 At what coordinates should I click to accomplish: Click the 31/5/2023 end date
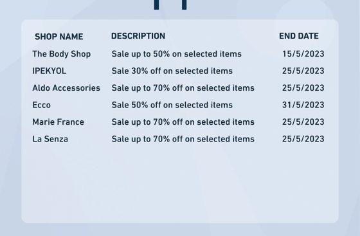point(303,105)
